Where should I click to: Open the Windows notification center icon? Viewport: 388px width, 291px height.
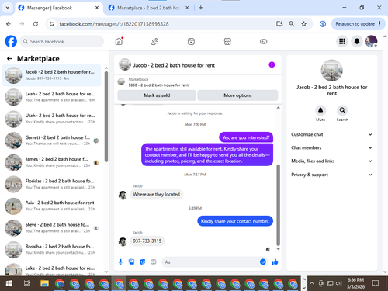click(x=376, y=283)
